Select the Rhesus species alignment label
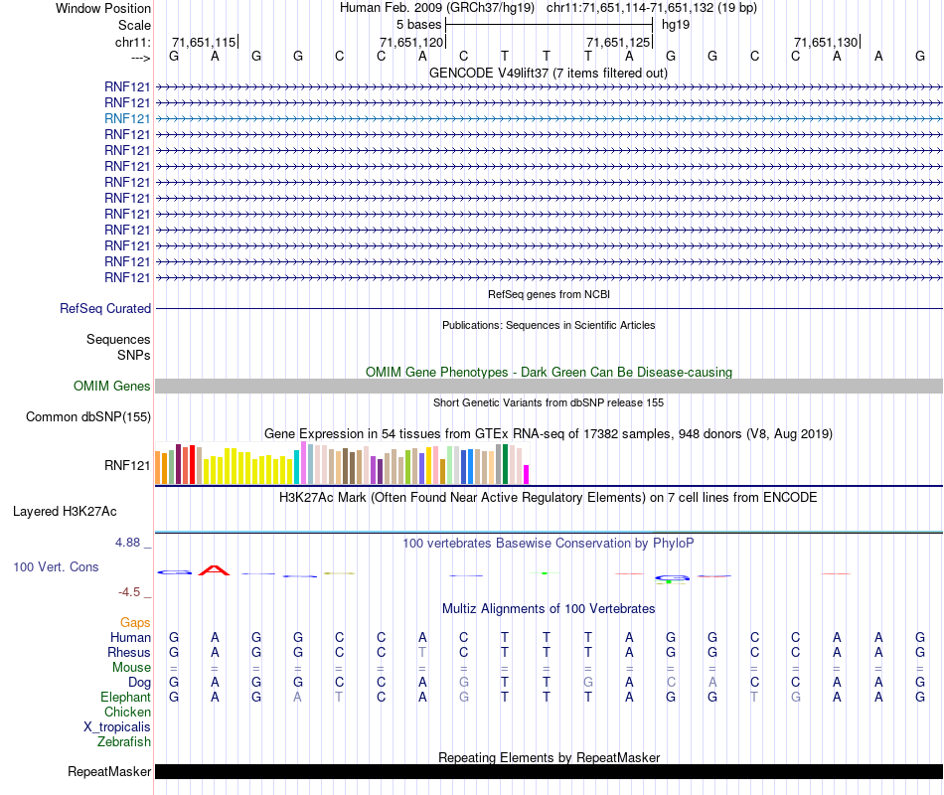Image resolution: width=944 pixels, height=795 pixels. click(x=129, y=653)
